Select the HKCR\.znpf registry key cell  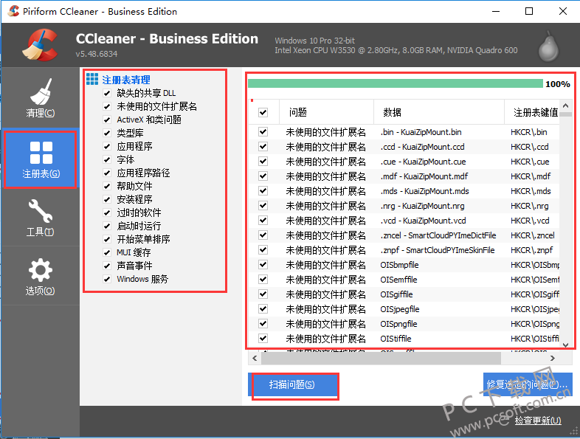(x=531, y=250)
